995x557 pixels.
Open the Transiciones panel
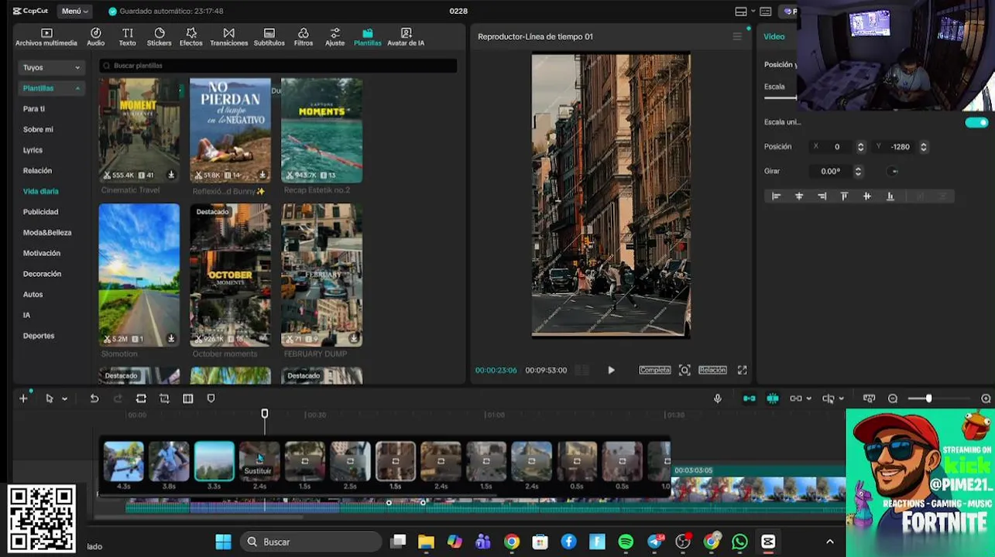coord(228,37)
